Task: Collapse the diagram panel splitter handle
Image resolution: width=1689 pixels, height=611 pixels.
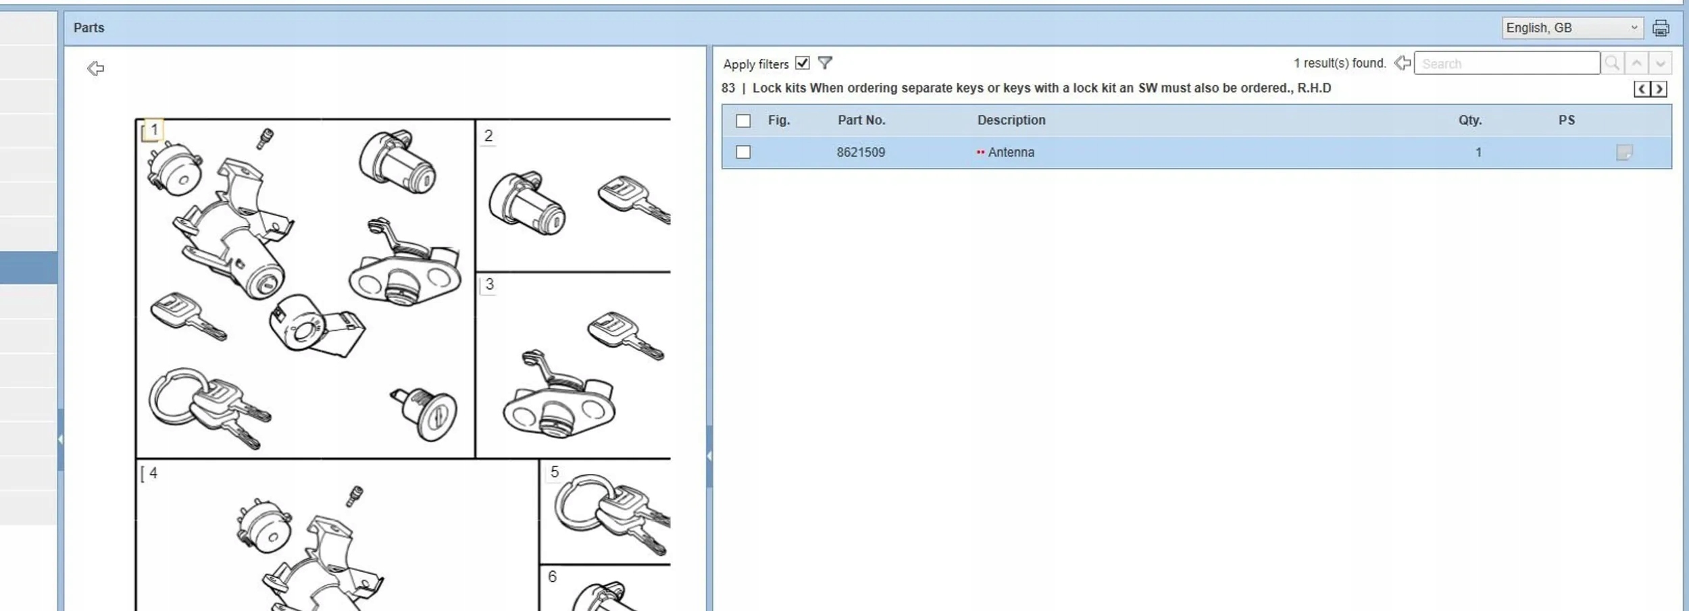Action: (709, 456)
